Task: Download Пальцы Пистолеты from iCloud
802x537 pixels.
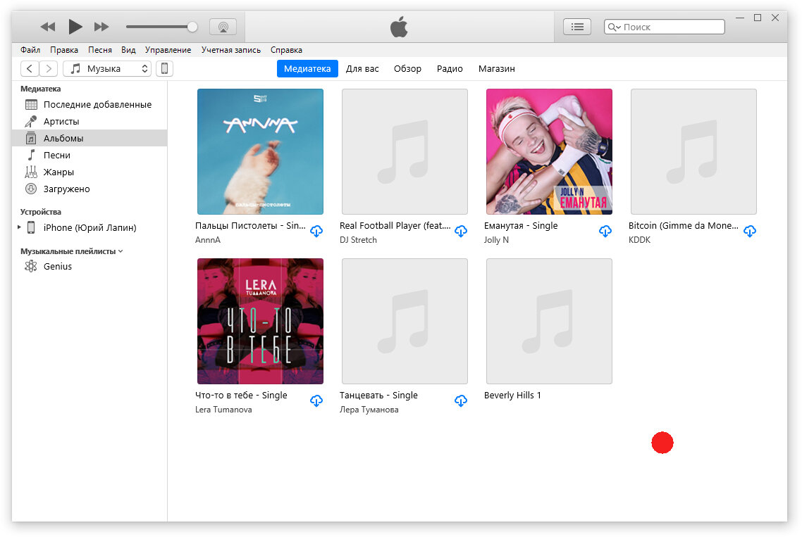Action: coord(316,232)
